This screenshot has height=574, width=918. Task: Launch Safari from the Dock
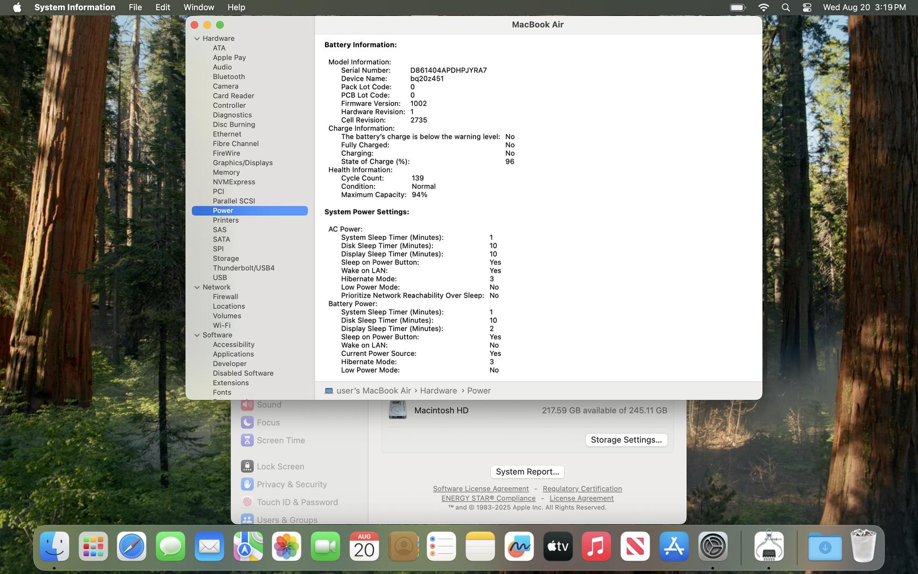(132, 546)
